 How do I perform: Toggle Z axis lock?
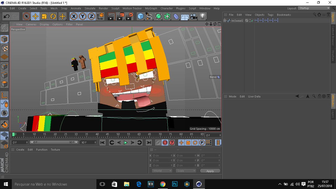[91, 16]
